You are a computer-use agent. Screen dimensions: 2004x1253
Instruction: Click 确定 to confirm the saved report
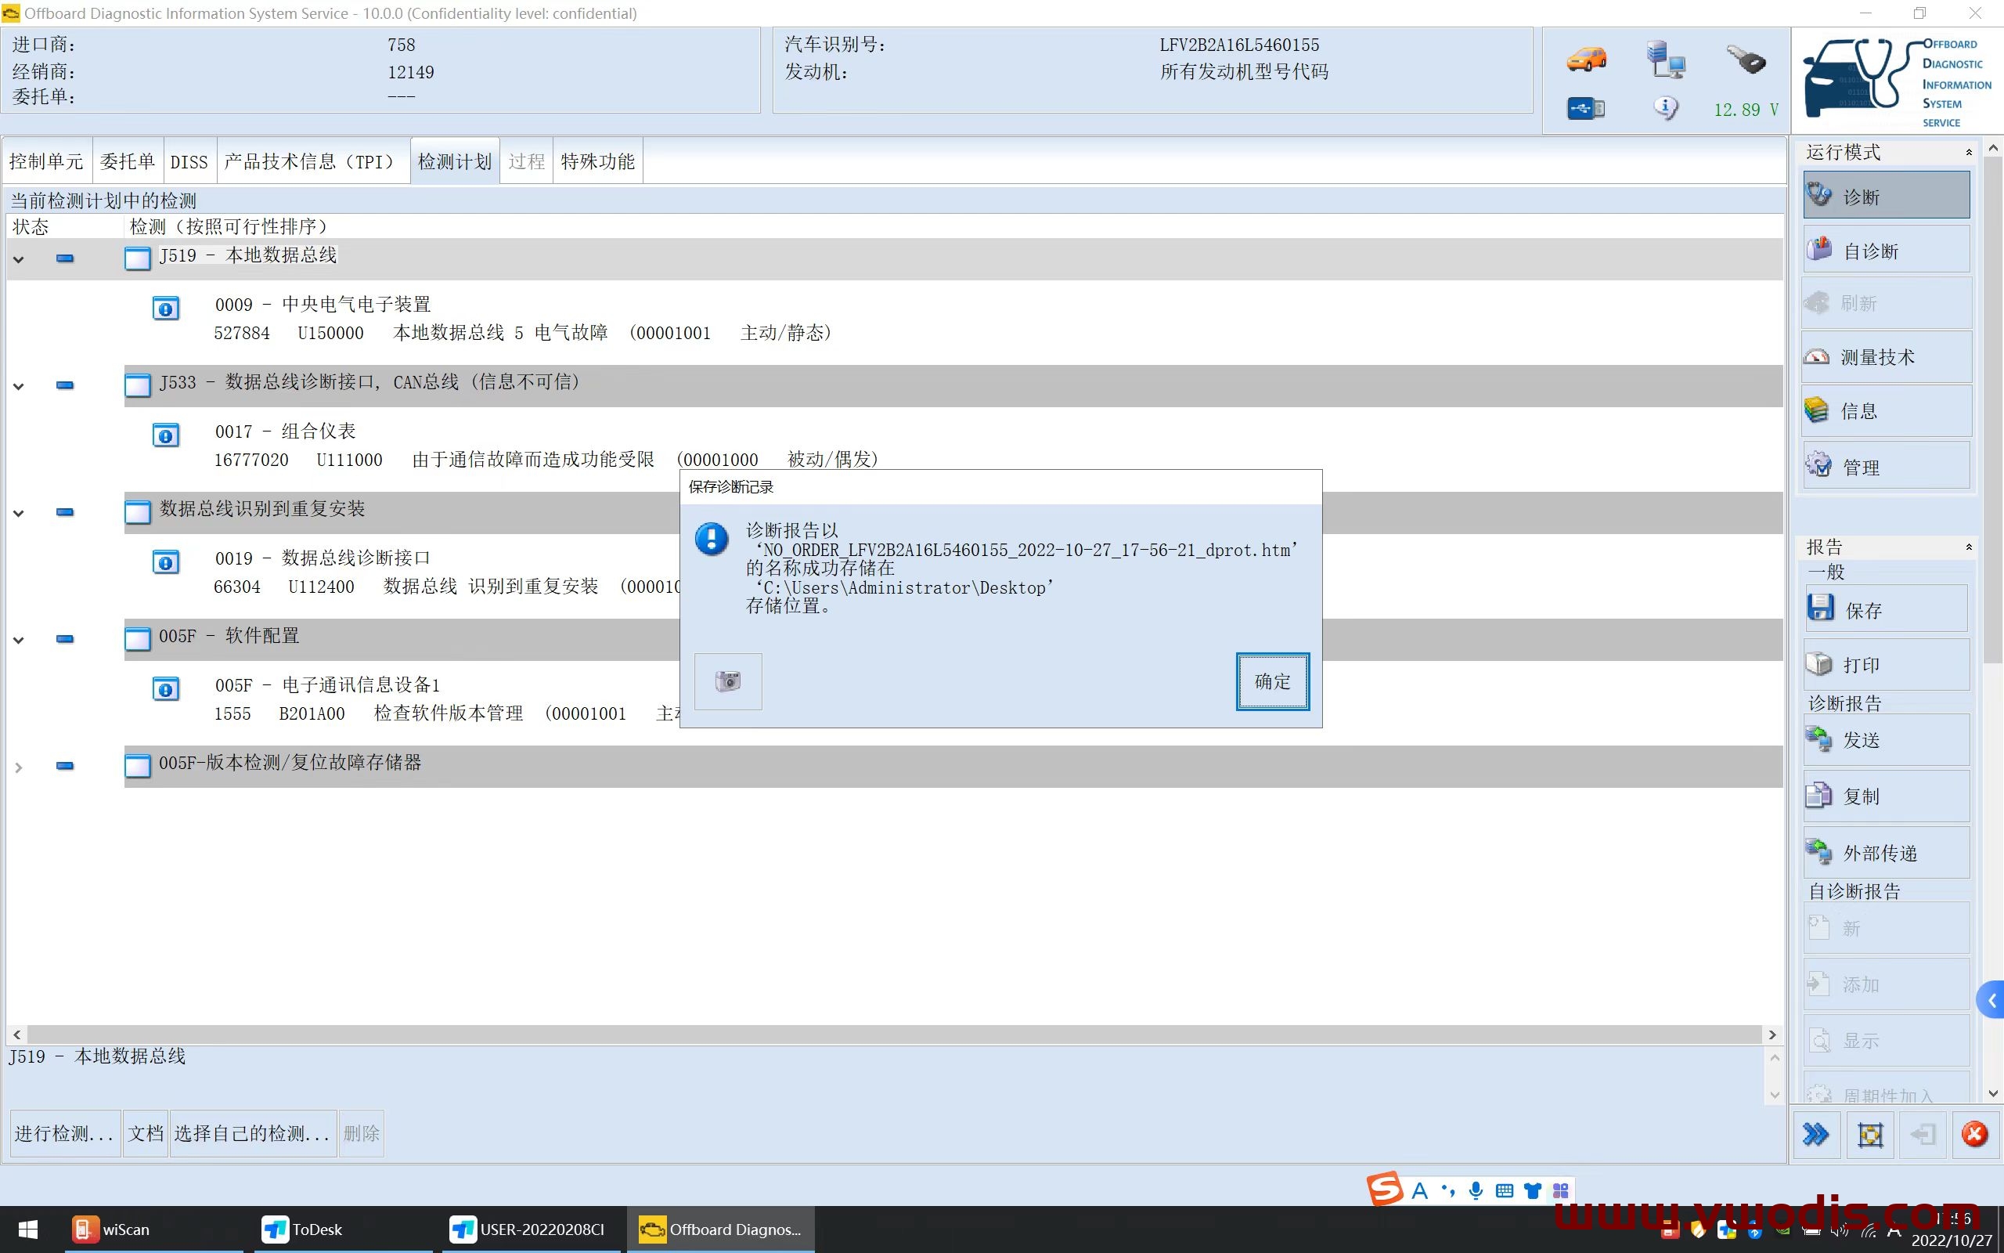pos(1271,681)
